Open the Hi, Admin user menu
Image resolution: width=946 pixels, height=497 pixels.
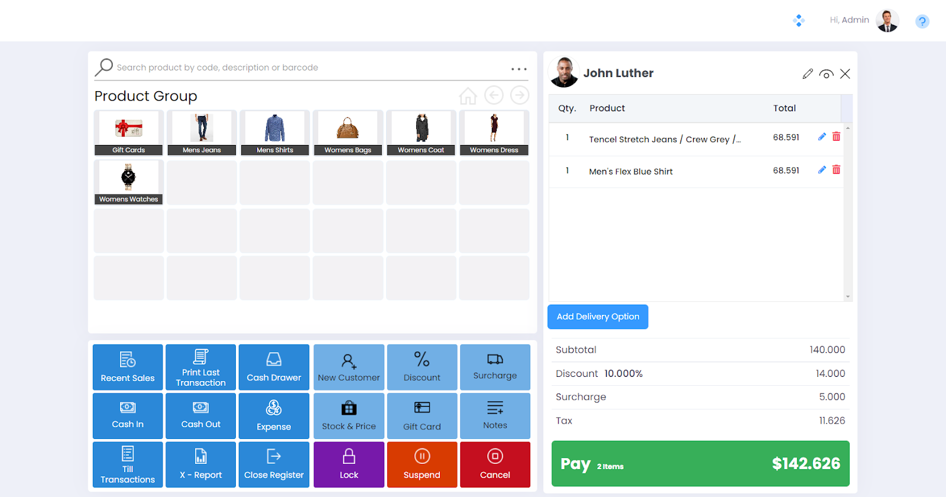click(x=863, y=20)
